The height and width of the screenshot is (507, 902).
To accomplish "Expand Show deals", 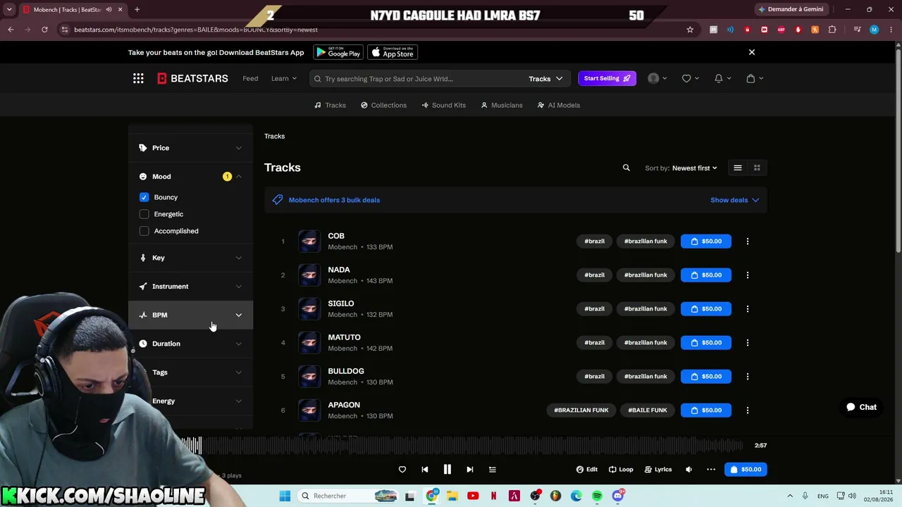I will point(734,200).
